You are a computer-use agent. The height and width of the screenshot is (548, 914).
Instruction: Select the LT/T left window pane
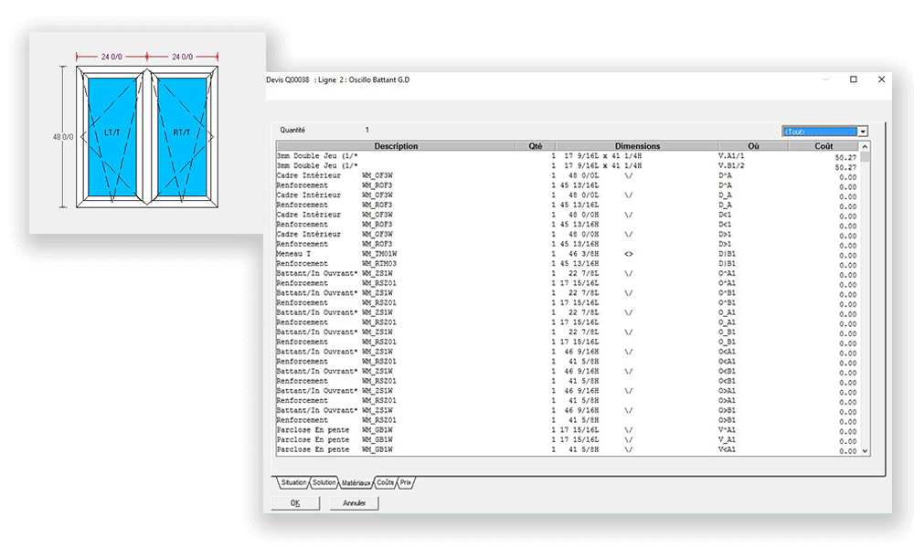[113, 132]
